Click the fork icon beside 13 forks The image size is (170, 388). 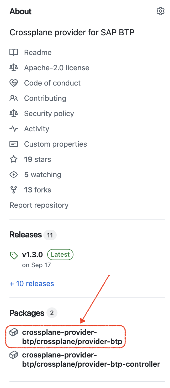[x=14, y=190]
